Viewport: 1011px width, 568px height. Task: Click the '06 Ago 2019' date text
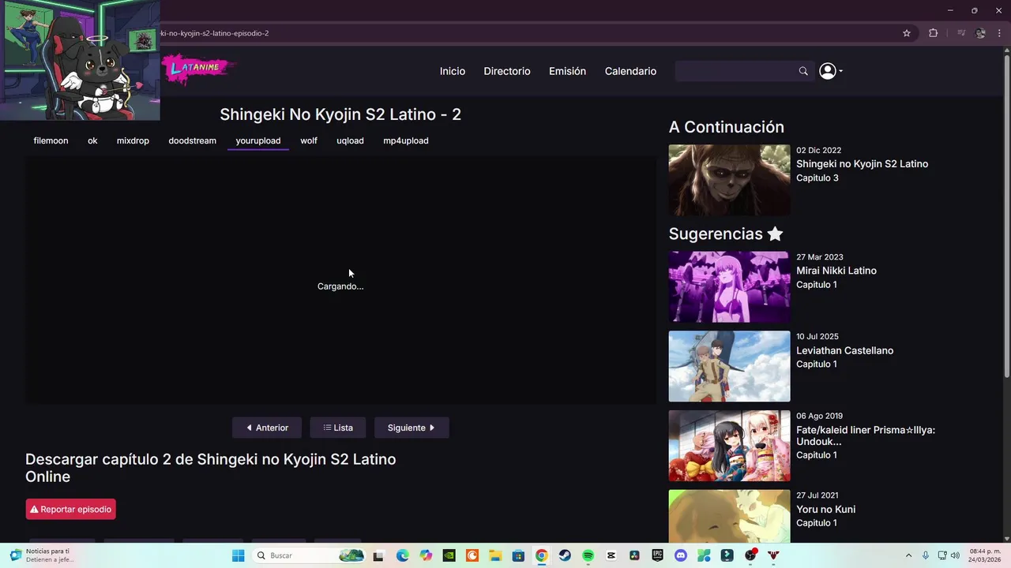tap(819, 416)
